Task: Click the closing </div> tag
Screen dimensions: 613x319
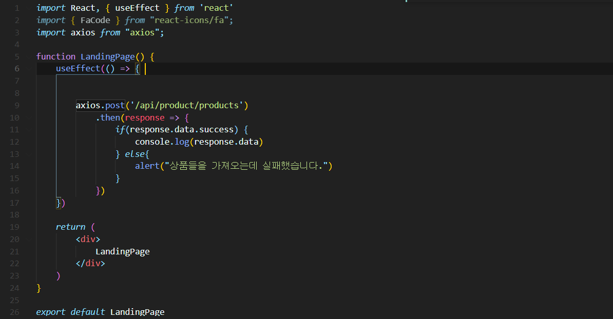Action: pos(90,264)
